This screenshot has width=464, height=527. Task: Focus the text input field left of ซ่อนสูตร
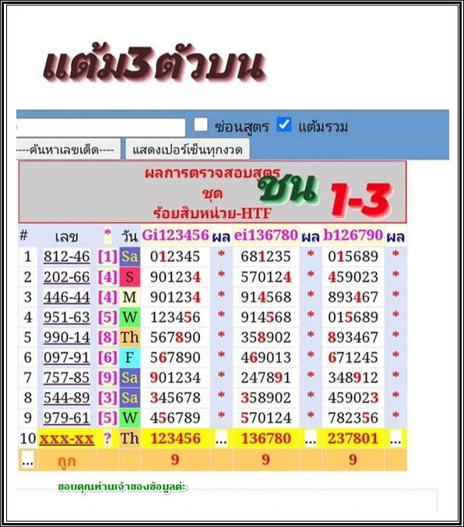100,127
